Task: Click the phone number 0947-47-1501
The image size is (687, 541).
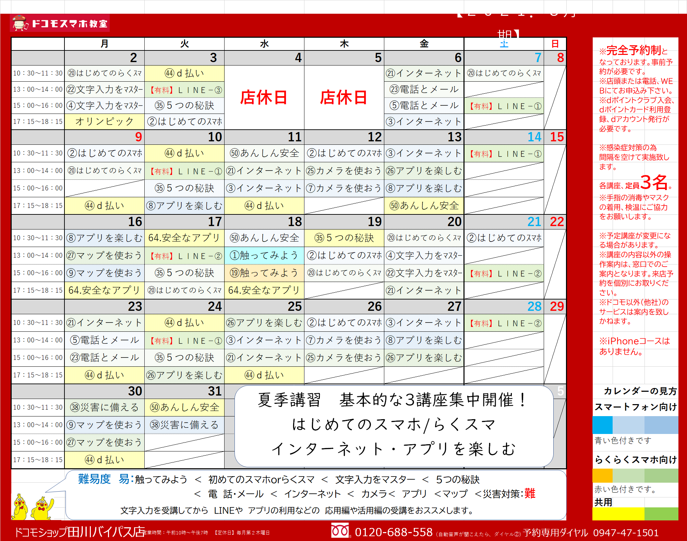Action: click(x=626, y=532)
